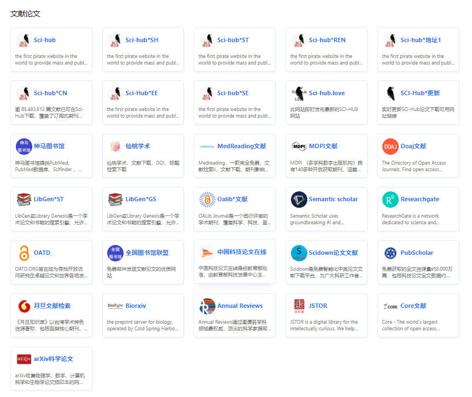The width and height of the screenshot is (472, 397).
Task: Click the JSTOR red seal icon
Action: [x=299, y=306]
